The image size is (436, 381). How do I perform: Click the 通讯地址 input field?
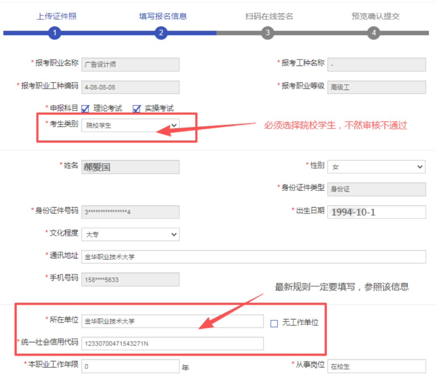point(253,257)
